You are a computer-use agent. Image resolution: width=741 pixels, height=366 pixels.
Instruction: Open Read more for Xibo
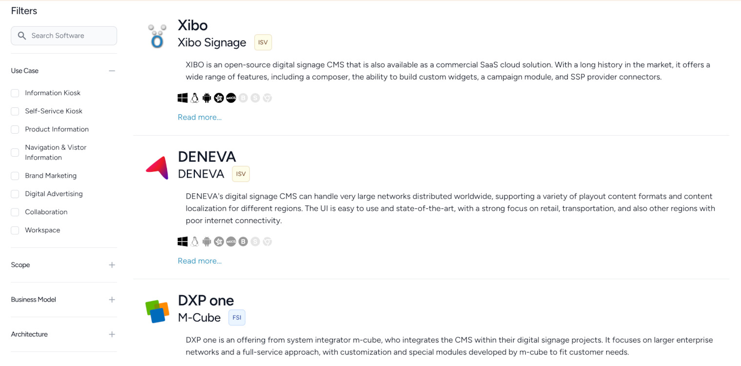[x=199, y=117]
